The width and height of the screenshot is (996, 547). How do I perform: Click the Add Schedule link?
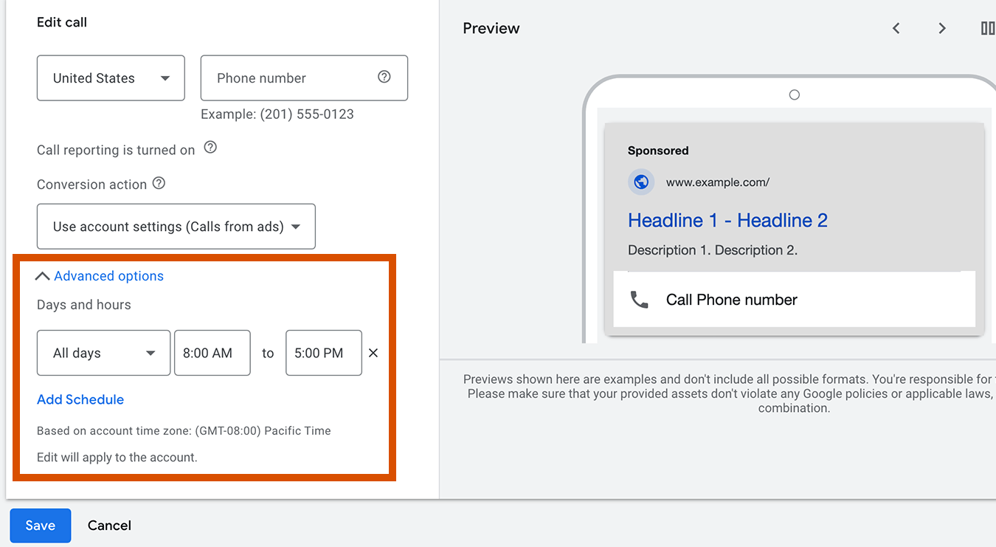[x=80, y=399]
